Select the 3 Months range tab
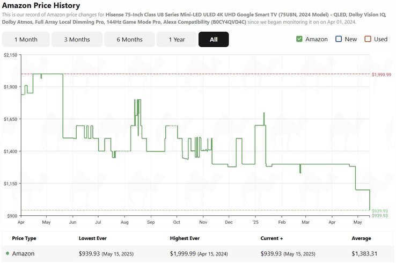396x263 pixels. point(77,39)
